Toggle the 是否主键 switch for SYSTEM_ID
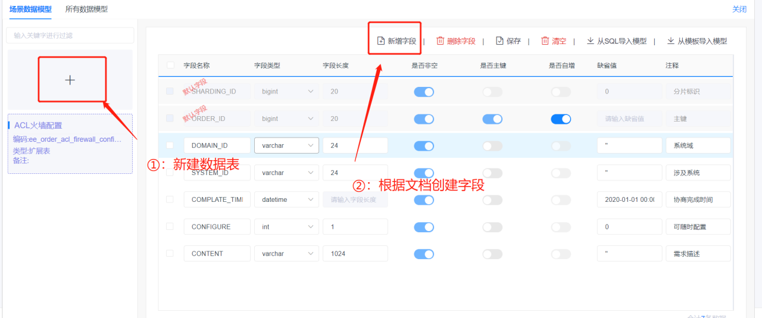The width and height of the screenshot is (762, 318). pyautogui.click(x=492, y=173)
